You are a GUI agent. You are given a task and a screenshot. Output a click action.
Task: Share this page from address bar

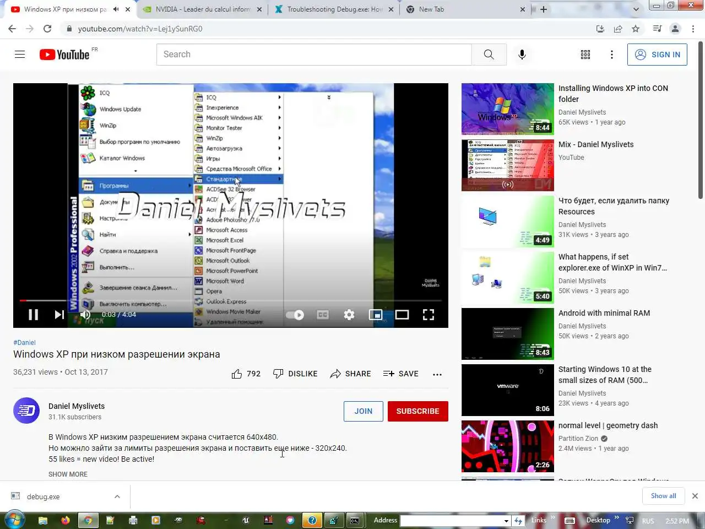pos(618,29)
